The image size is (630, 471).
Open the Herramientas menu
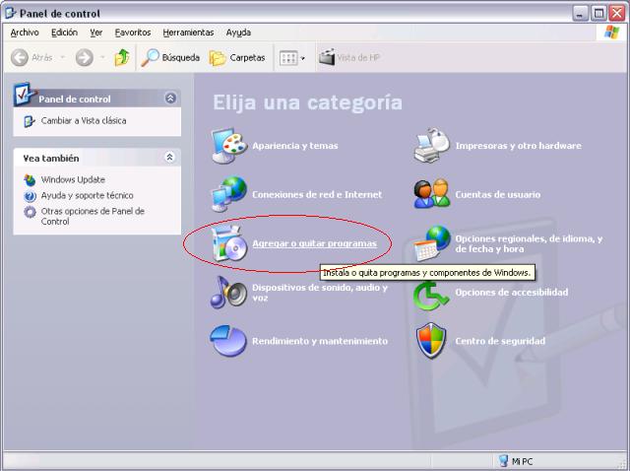pos(188,33)
